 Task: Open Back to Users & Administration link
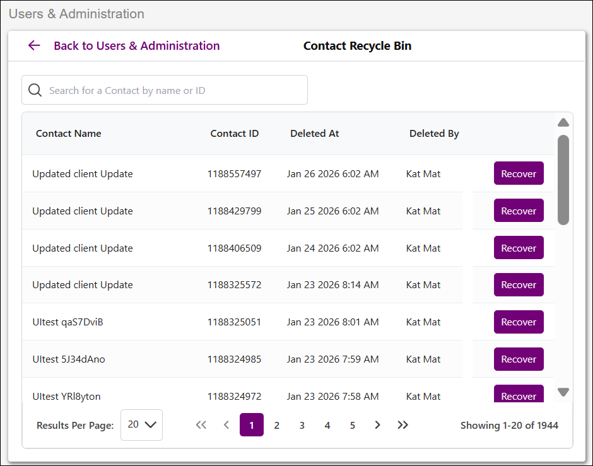click(x=136, y=46)
